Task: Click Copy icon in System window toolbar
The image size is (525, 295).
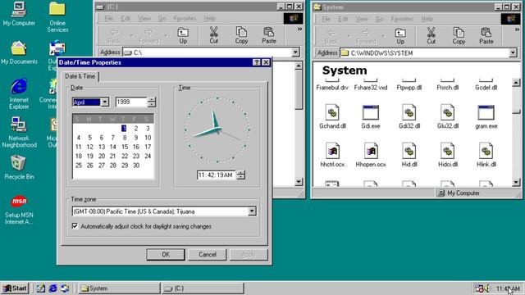Action: point(459,36)
